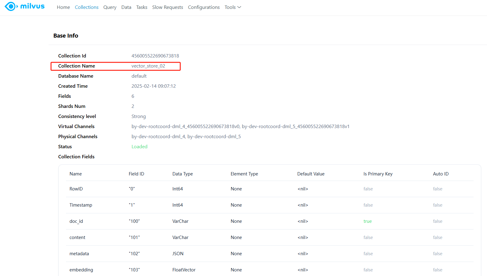
Task: Click the FloatVector data type of embedding
Action: [x=184, y=270]
